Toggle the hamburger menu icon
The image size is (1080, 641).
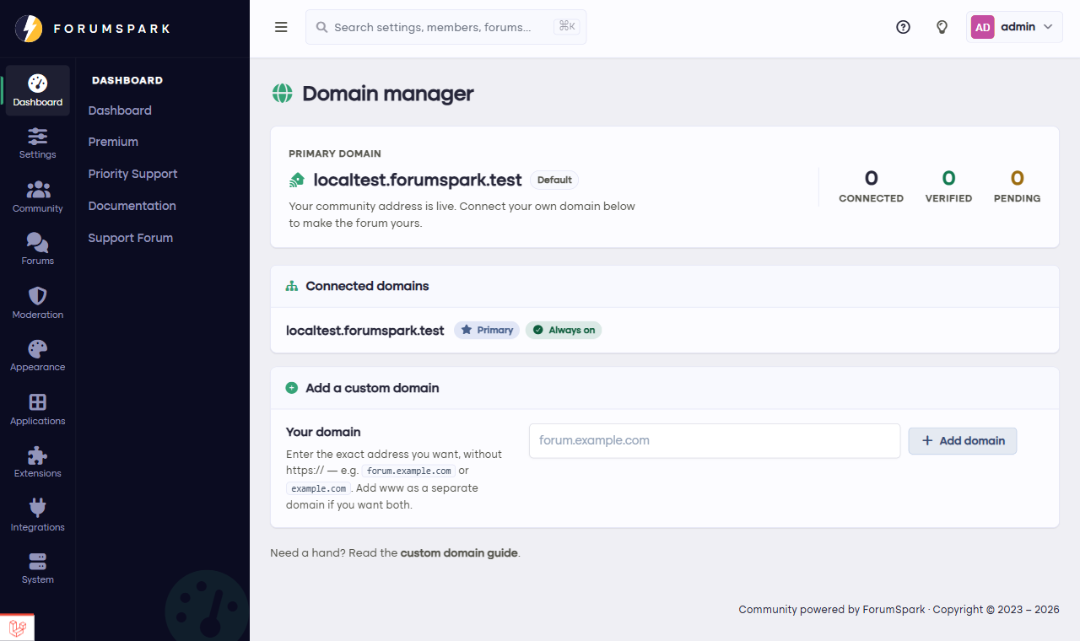pyautogui.click(x=281, y=27)
